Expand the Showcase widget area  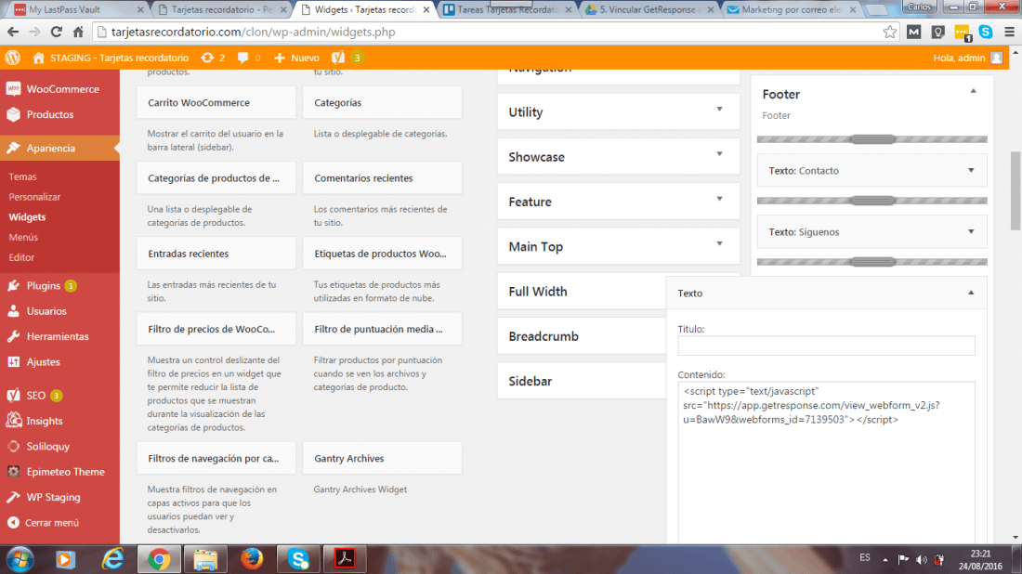click(719, 154)
